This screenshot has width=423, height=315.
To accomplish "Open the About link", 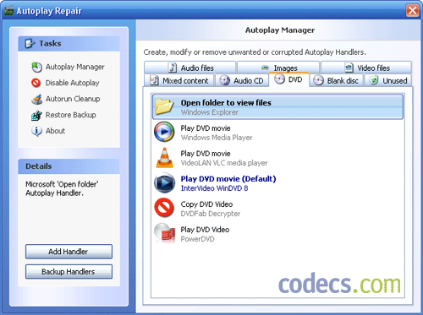I will coord(55,131).
